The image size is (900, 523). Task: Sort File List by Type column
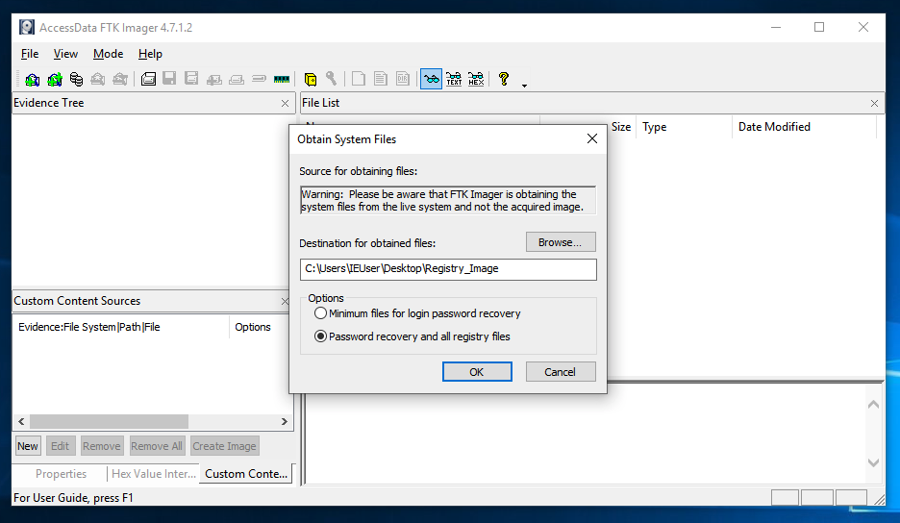pyautogui.click(x=685, y=127)
